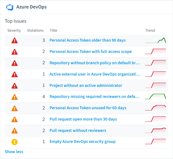
Task: Click trend sparkline for project without administrator
Action: [155, 85]
